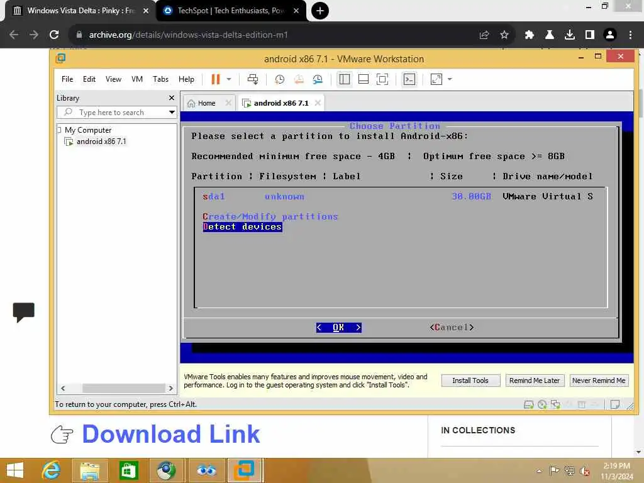Switch to the TechSpot browser tab

click(230, 11)
